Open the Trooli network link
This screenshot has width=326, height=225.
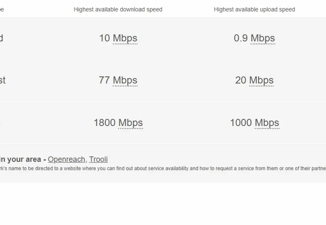pos(98,159)
